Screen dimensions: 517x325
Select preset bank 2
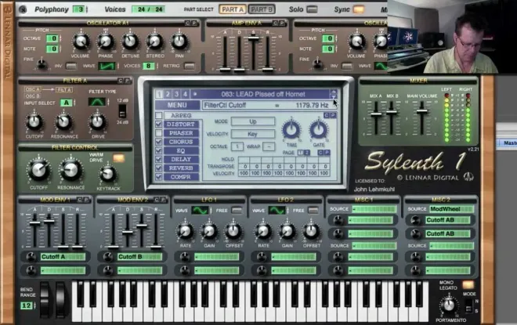coord(168,94)
